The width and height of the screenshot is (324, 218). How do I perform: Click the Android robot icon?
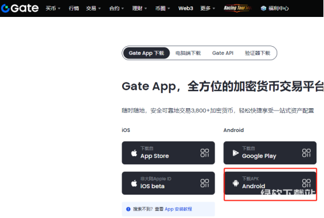point(236,183)
